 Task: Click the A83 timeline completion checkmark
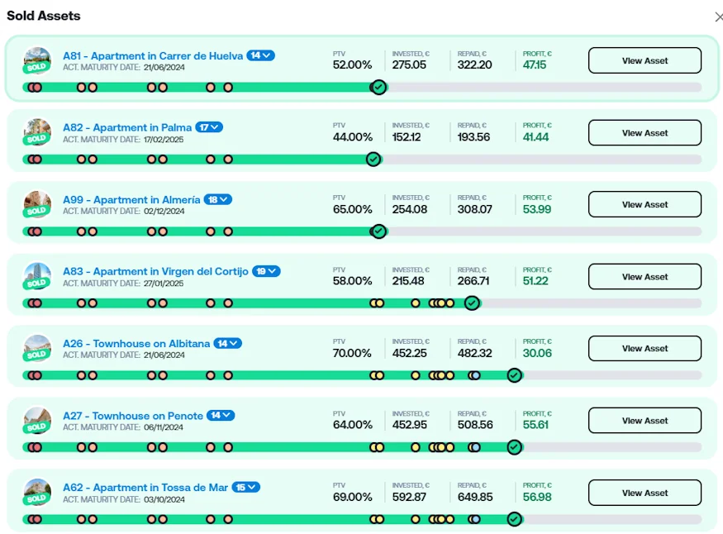pos(472,303)
